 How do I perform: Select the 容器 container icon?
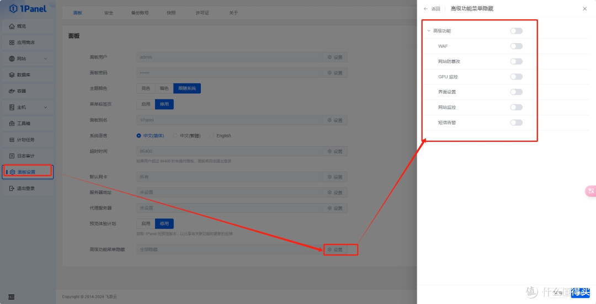[12, 91]
